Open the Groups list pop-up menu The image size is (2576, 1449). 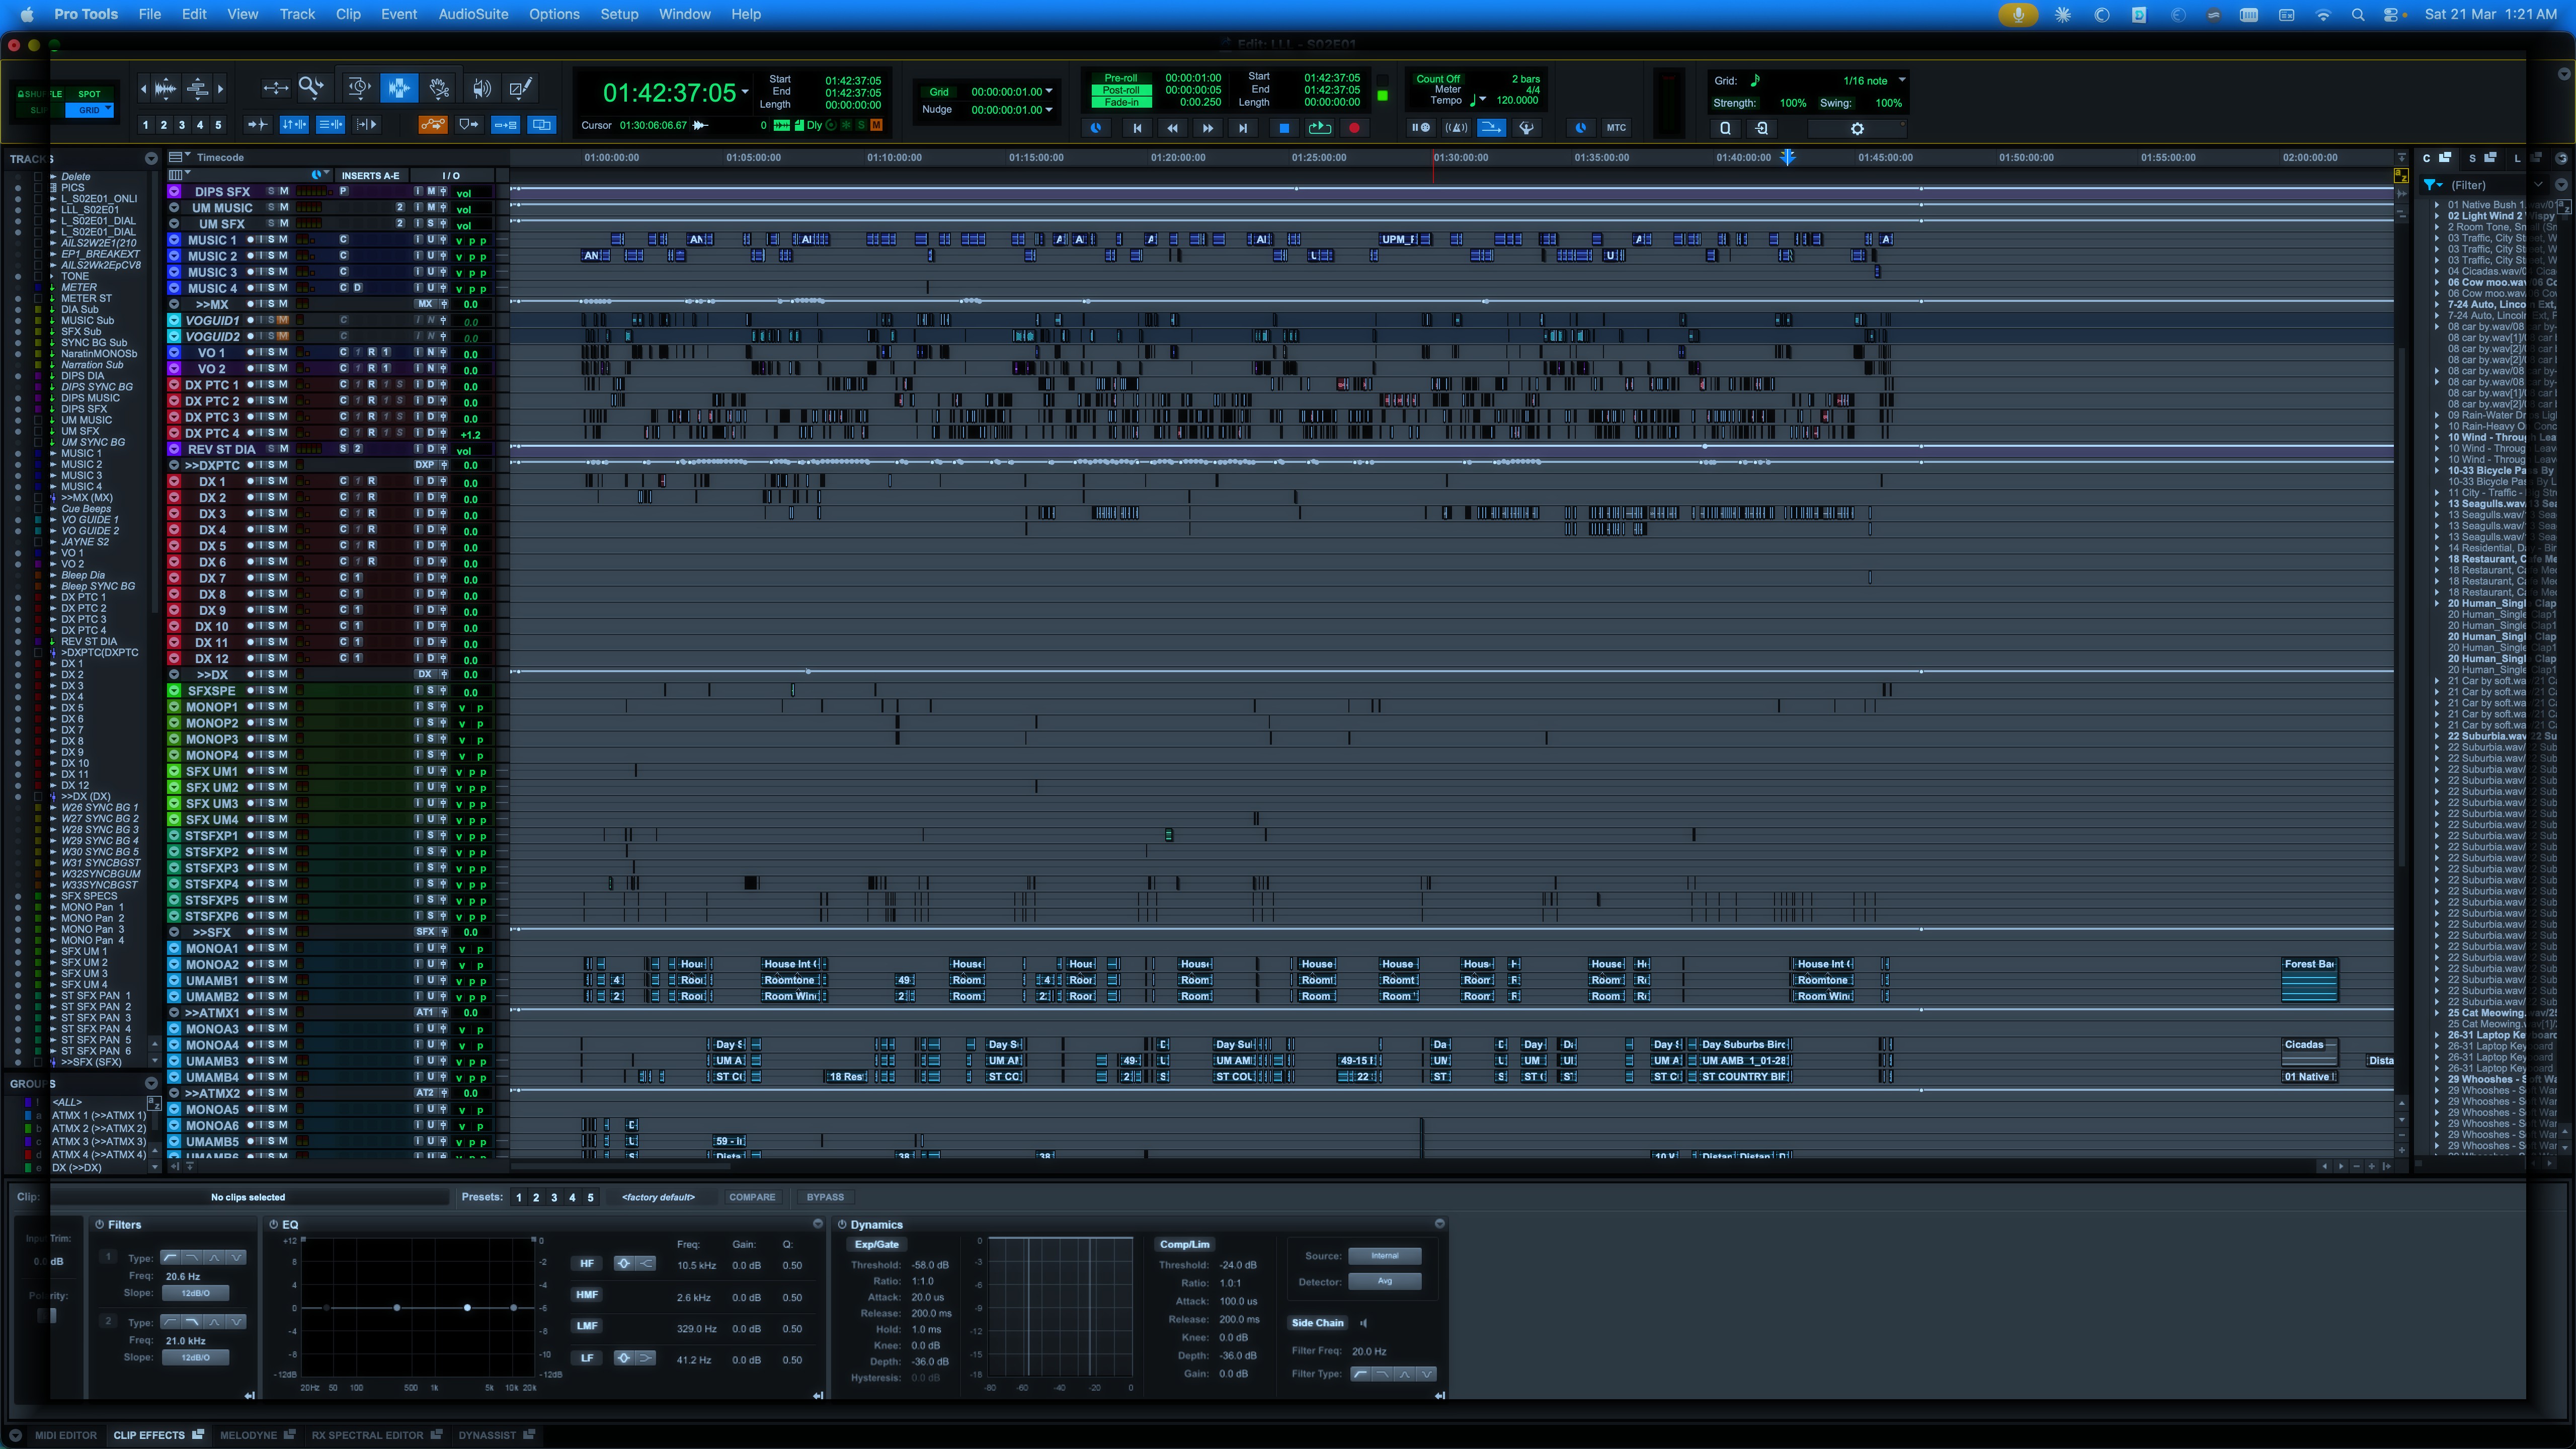coord(151,1084)
